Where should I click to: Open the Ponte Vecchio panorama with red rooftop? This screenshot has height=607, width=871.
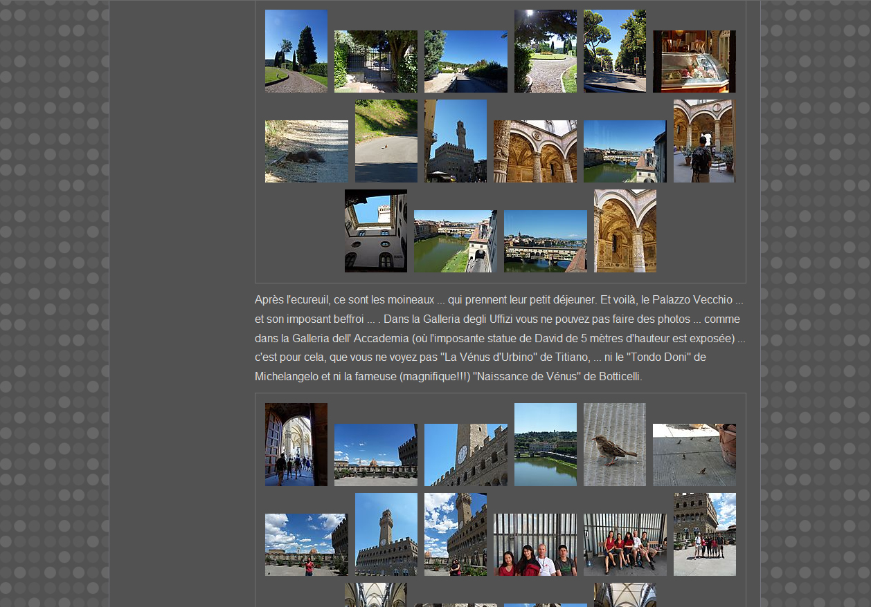(x=545, y=241)
